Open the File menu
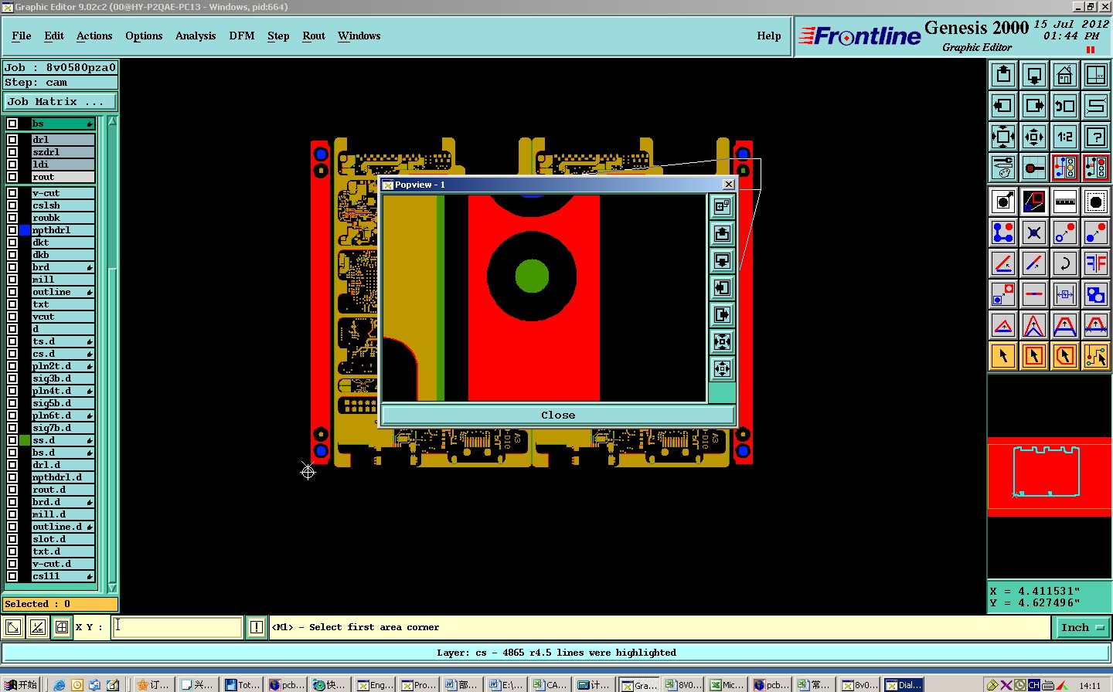 click(22, 36)
